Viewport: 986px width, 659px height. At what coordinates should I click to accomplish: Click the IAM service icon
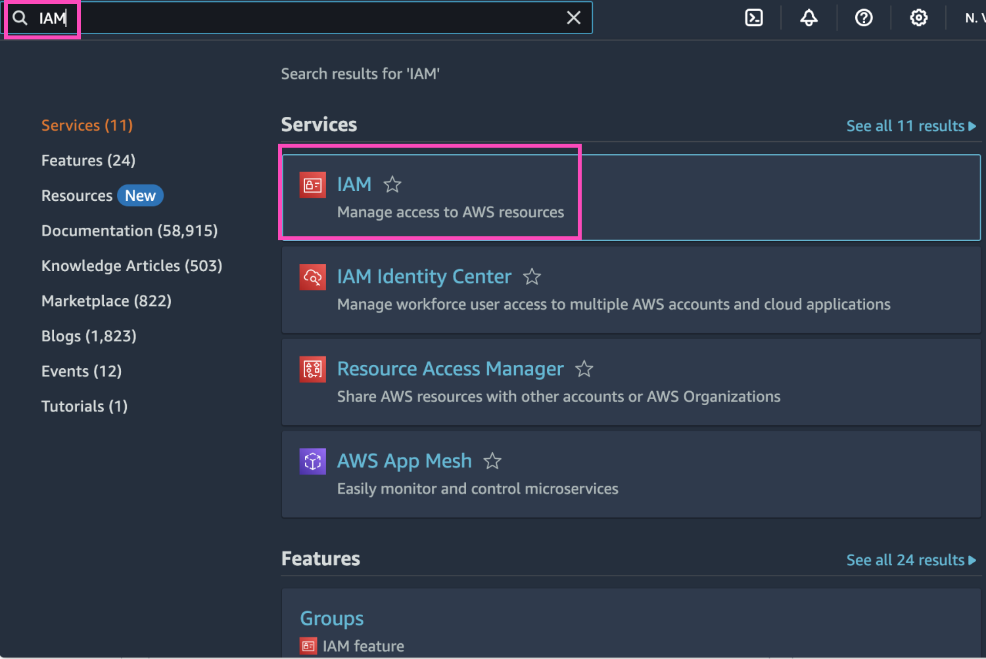click(x=313, y=184)
